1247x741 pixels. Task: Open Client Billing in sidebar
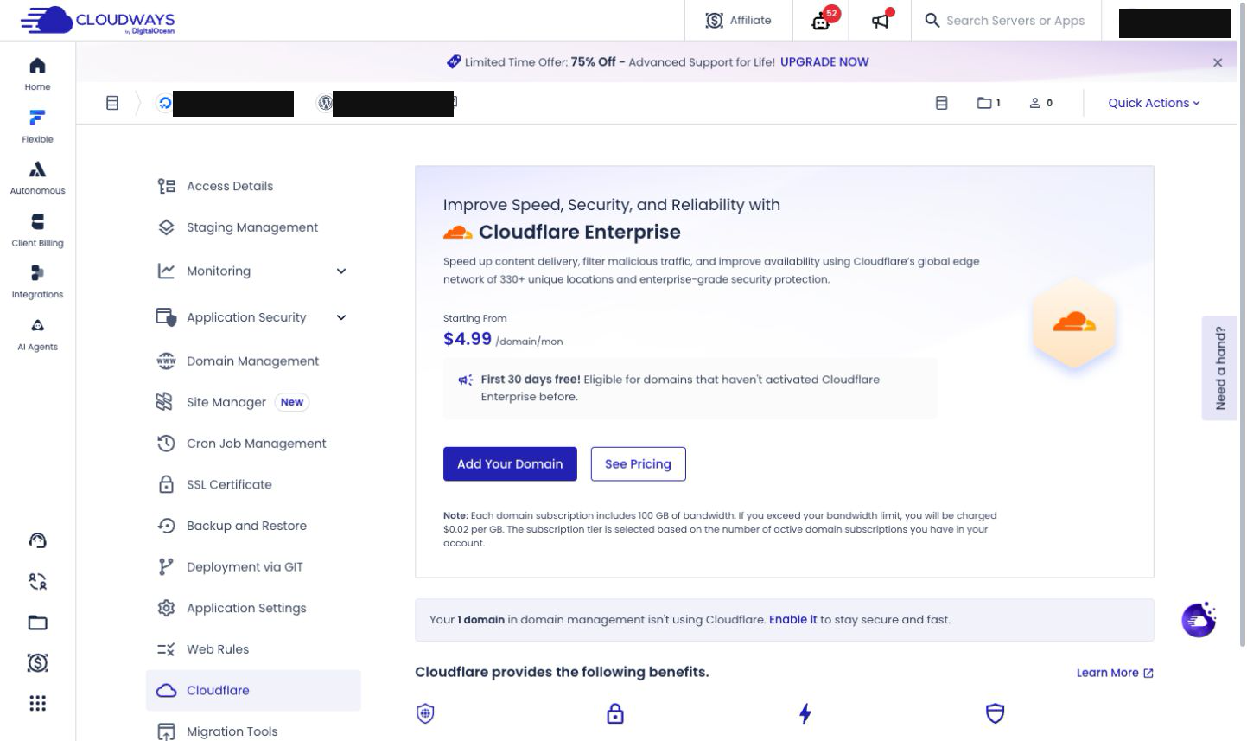(37, 230)
